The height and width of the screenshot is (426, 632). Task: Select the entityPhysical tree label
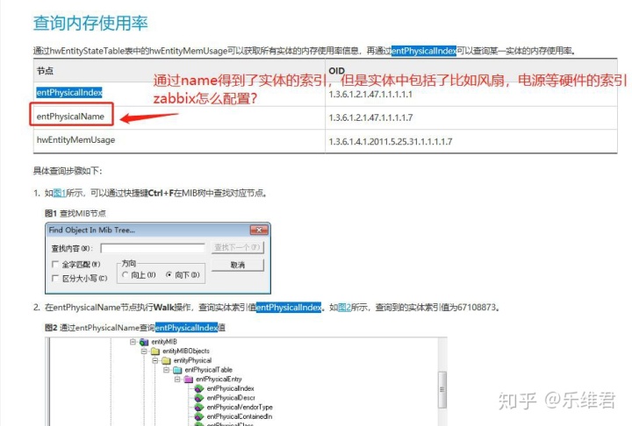pos(192,361)
